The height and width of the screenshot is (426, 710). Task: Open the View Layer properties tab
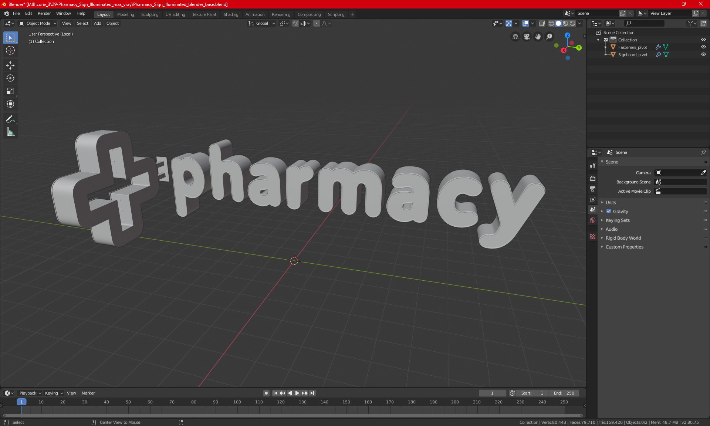coord(593,199)
